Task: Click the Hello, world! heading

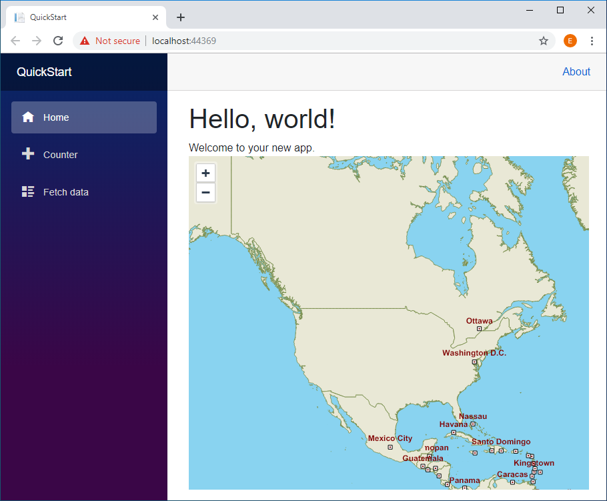Action: point(261,119)
